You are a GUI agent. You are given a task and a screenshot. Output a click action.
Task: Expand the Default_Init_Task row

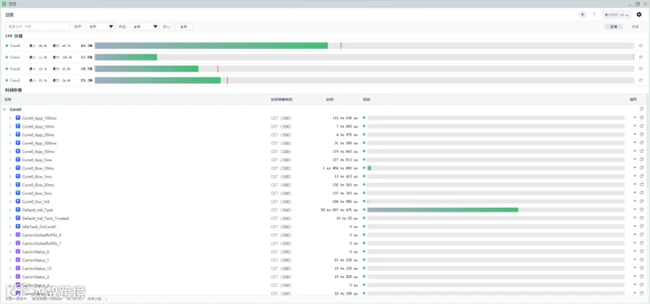click(x=10, y=210)
